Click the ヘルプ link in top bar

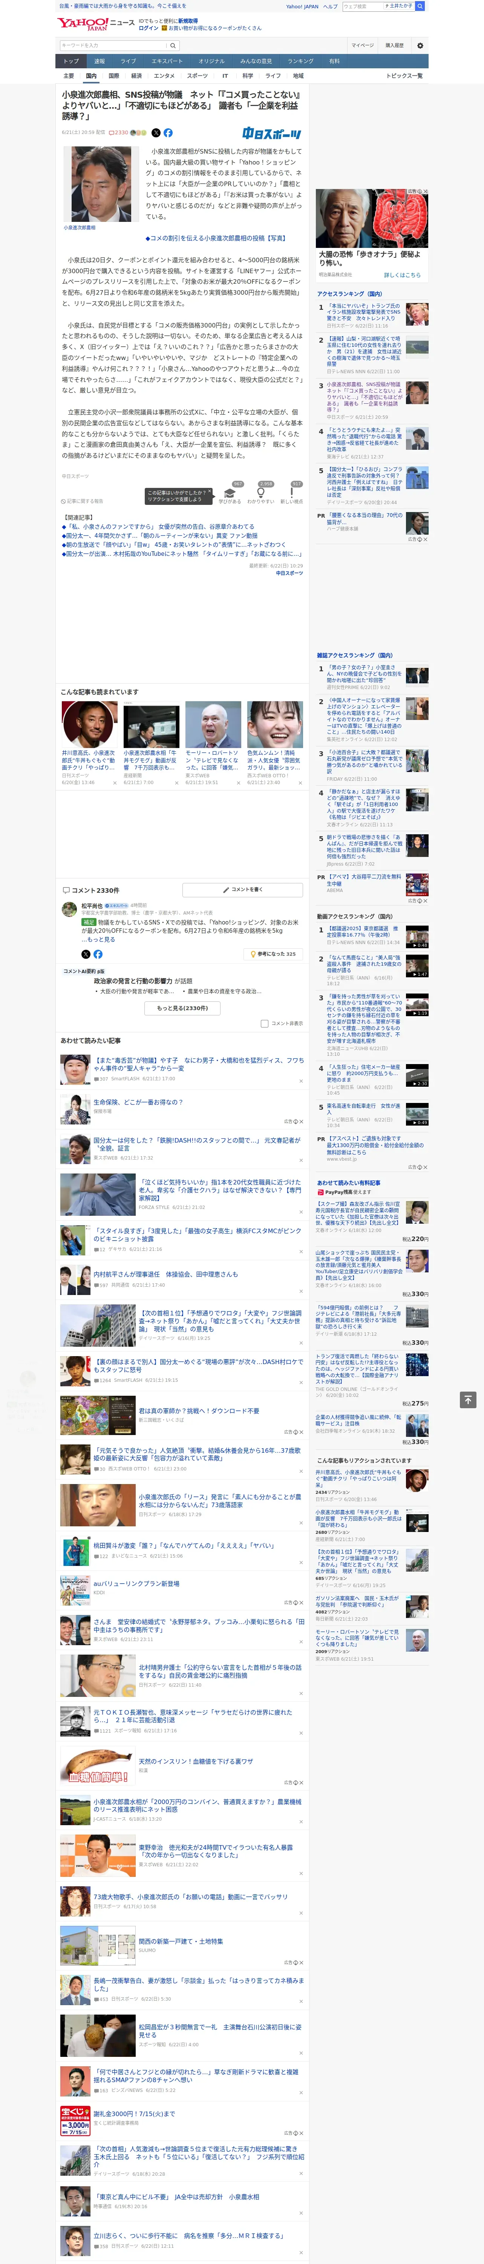[330, 6]
